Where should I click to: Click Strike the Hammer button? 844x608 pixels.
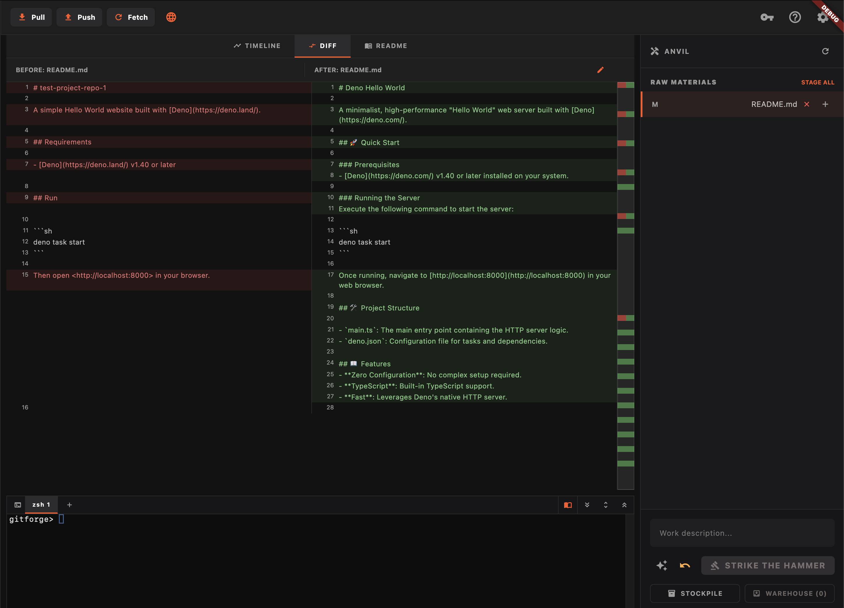tap(768, 565)
